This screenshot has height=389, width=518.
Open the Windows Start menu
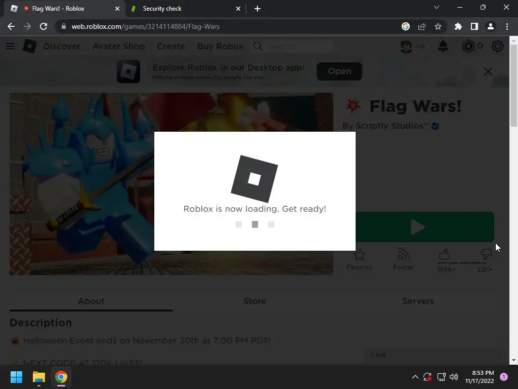[x=16, y=377]
